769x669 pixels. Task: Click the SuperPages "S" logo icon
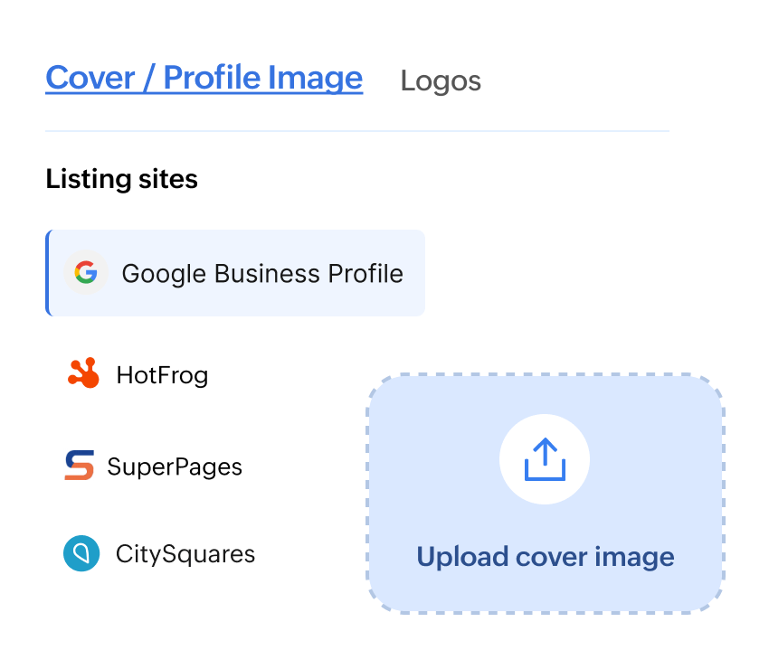[80, 466]
